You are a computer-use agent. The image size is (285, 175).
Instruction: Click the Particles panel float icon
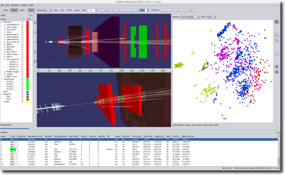point(277,133)
